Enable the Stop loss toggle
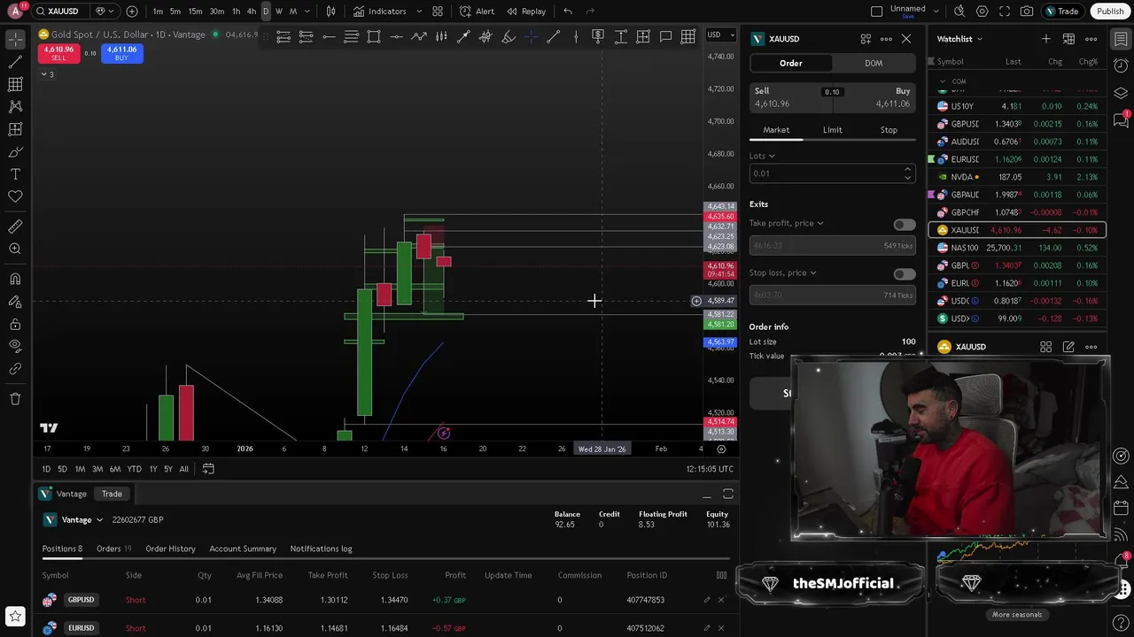The height and width of the screenshot is (637, 1134). click(904, 274)
